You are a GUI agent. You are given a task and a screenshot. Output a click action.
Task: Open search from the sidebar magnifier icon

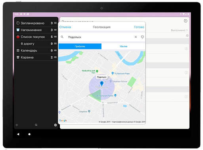coord(36,125)
